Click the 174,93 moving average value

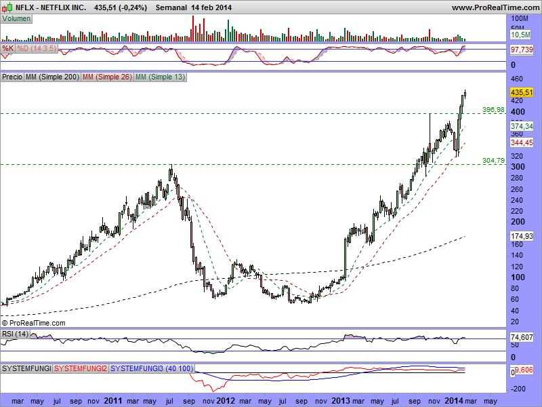522,236
